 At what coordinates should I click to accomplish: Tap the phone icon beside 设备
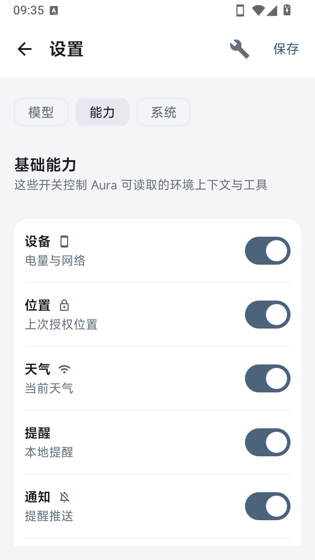tap(64, 241)
